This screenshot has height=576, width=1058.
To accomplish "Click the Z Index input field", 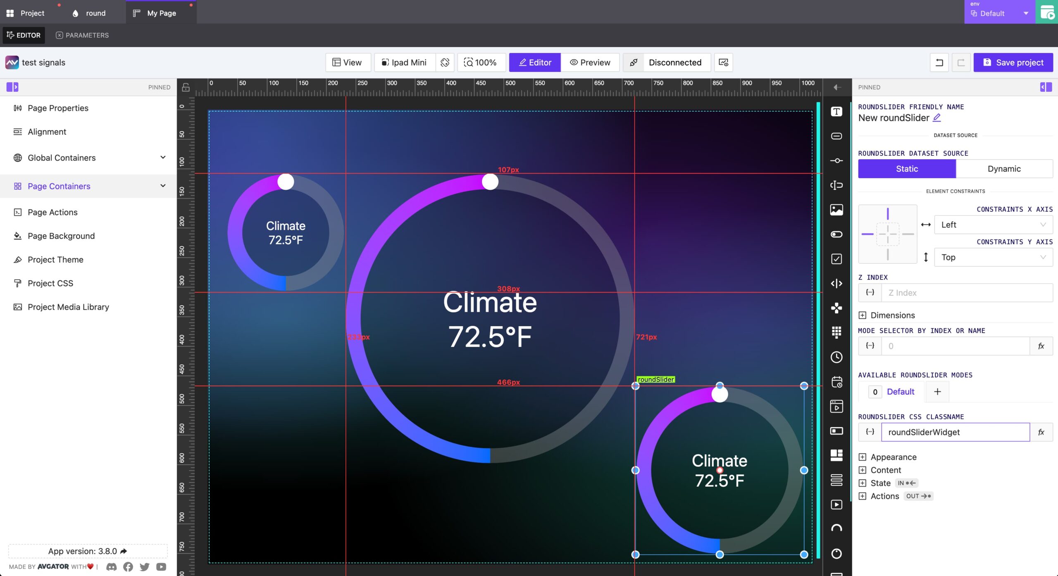I will coord(967,293).
